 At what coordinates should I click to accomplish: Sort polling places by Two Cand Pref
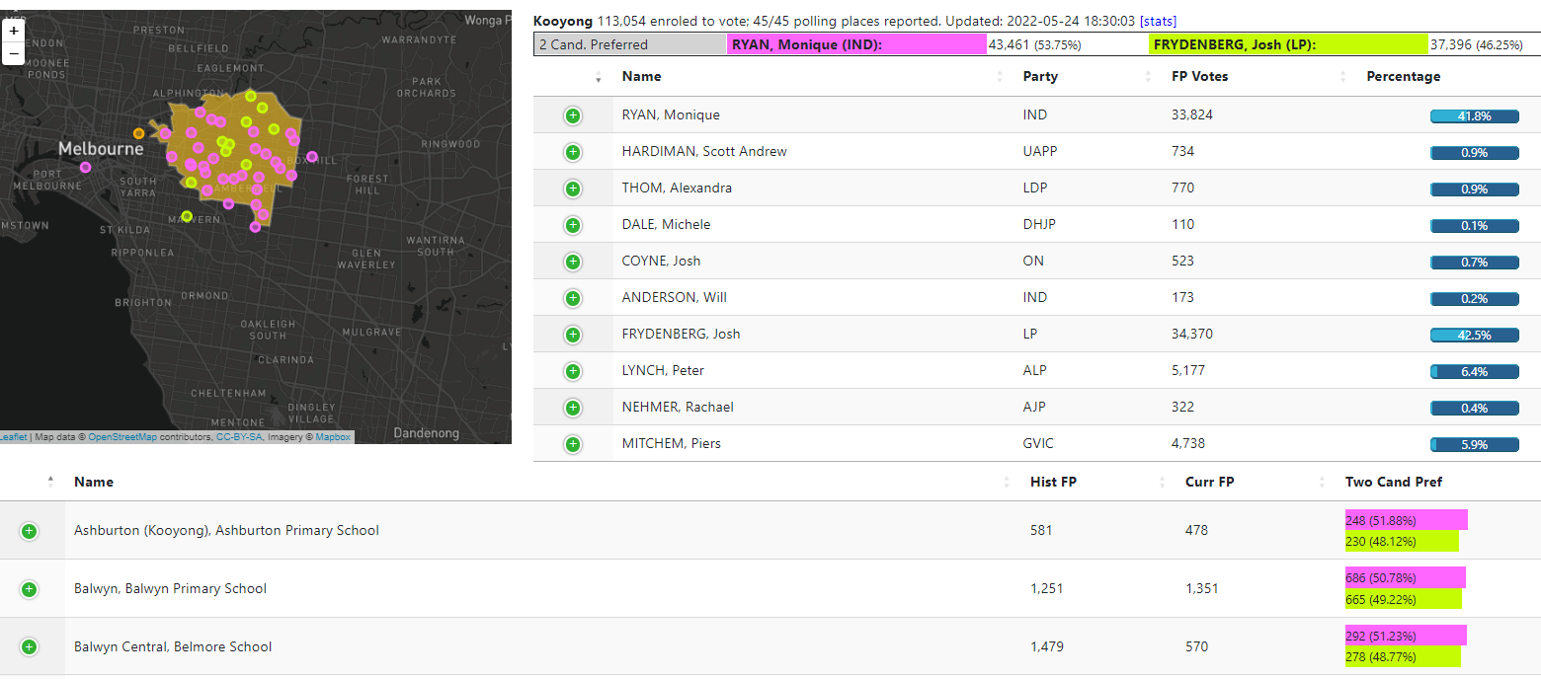[x=1393, y=483]
